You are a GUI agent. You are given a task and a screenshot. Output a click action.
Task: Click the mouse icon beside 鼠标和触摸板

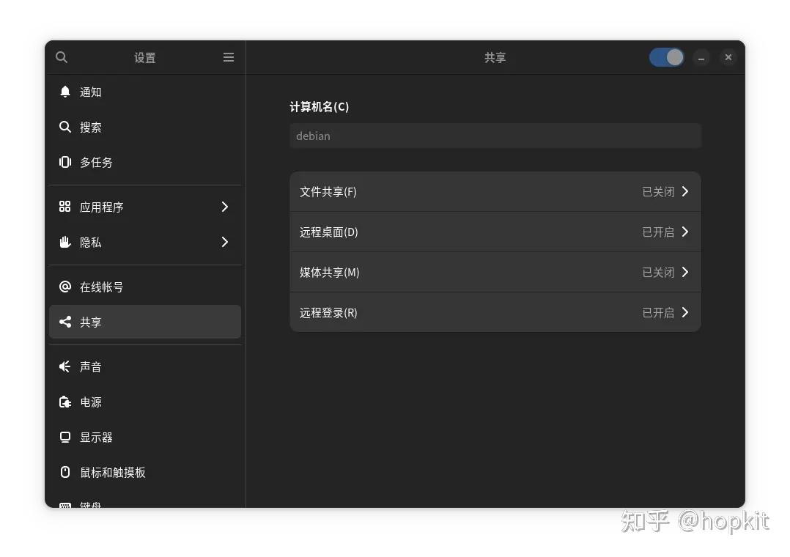[65, 472]
